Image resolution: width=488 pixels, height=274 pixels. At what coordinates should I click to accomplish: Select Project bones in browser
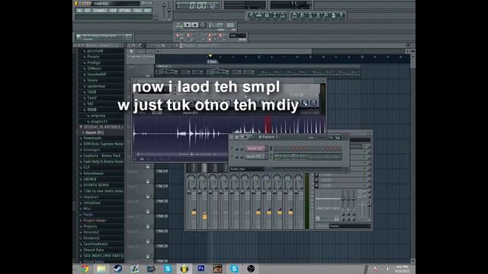pyautogui.click(x=95, y=221)
